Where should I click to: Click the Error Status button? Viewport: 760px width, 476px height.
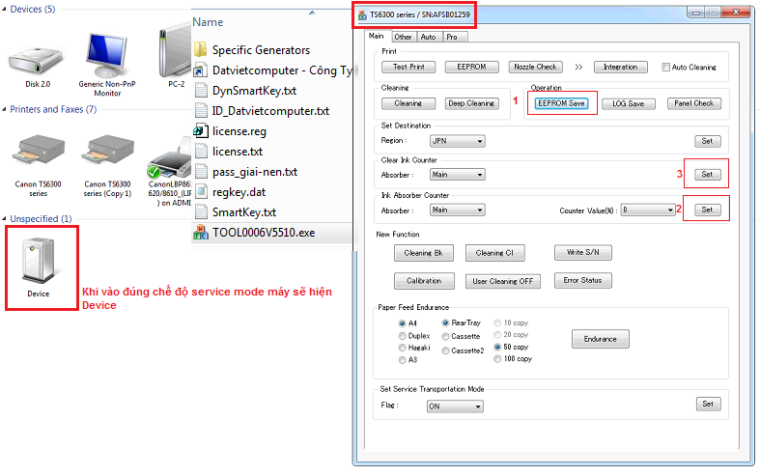[x=583, y=281]
